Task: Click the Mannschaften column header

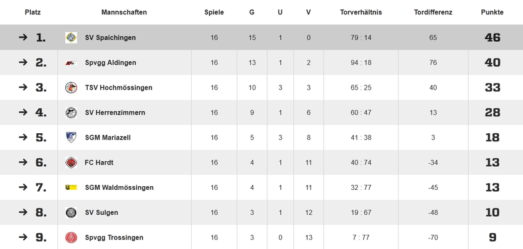Action: 124,12
